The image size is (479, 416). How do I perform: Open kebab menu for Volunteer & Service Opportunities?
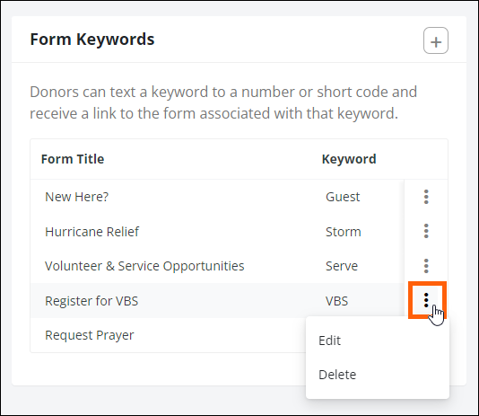point(426,266)
